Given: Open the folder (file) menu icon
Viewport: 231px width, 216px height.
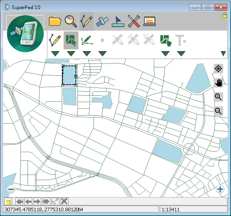Looking at the screenshot, I should 55,21.
